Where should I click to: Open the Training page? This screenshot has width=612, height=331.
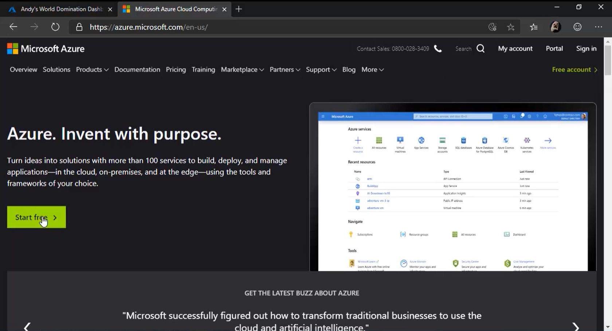203,70
